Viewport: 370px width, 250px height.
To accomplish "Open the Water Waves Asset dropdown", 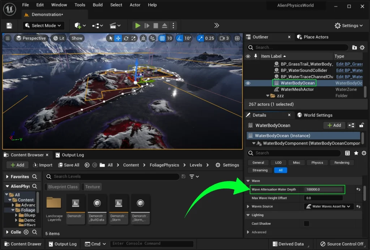I will click(329, 207).
